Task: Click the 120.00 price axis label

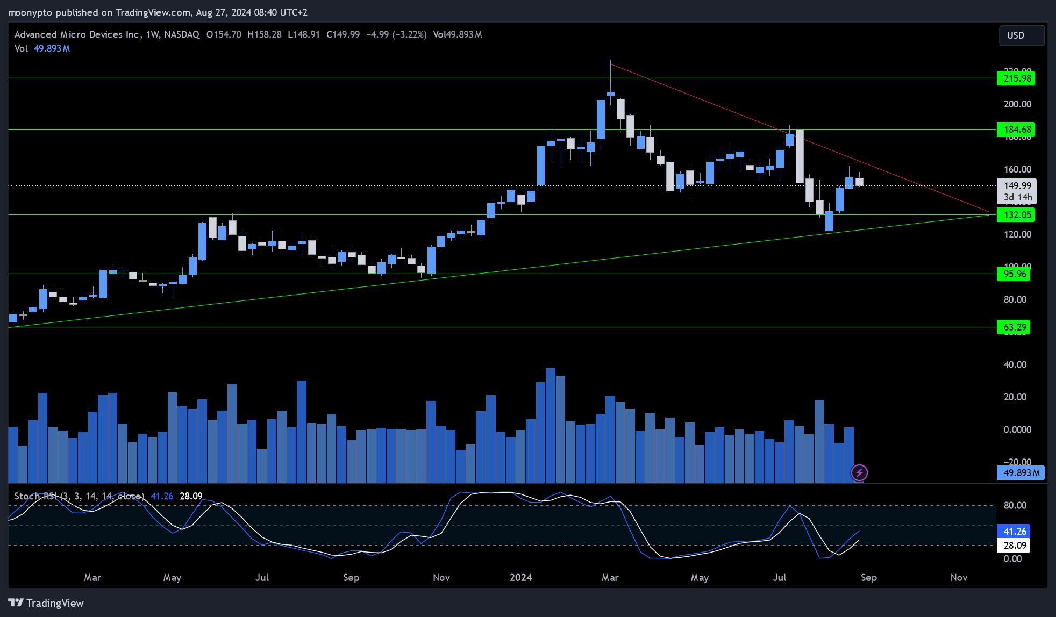Action: [x=1017, y=234]
